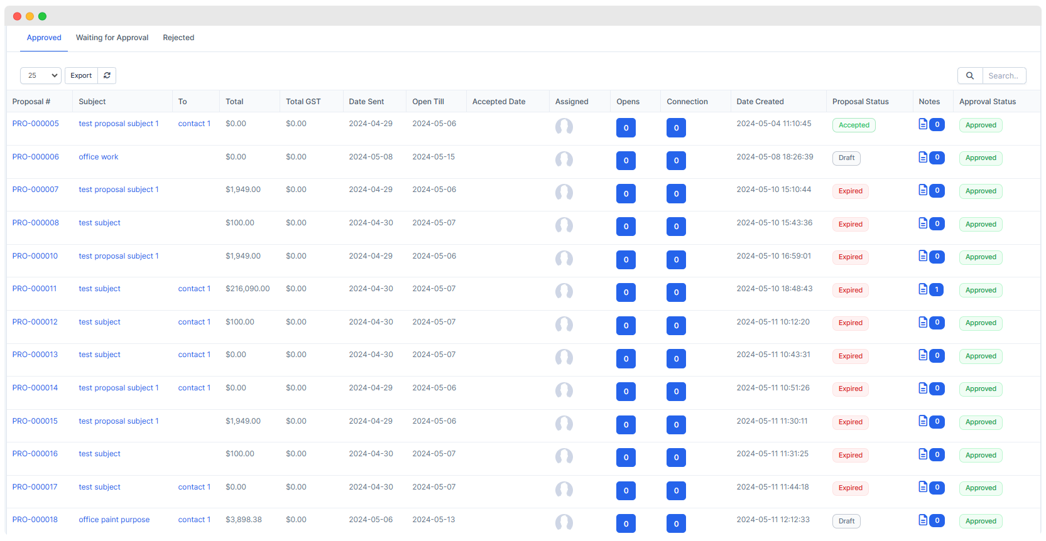This screenshot has height=541, width=1046.
Task: Open notes document icon for PRO-000011
Action: pyautogui.click(x=923, y=289)
